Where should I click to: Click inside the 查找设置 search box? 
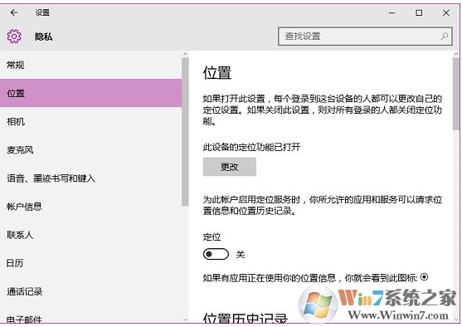(x=365, y=37)
